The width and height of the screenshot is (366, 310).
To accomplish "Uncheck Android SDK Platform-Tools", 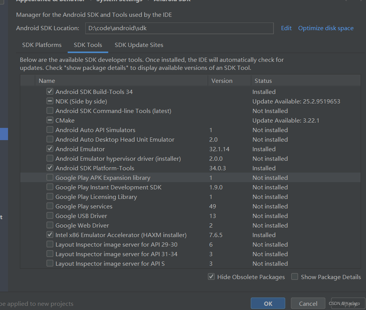I will 50,168.
